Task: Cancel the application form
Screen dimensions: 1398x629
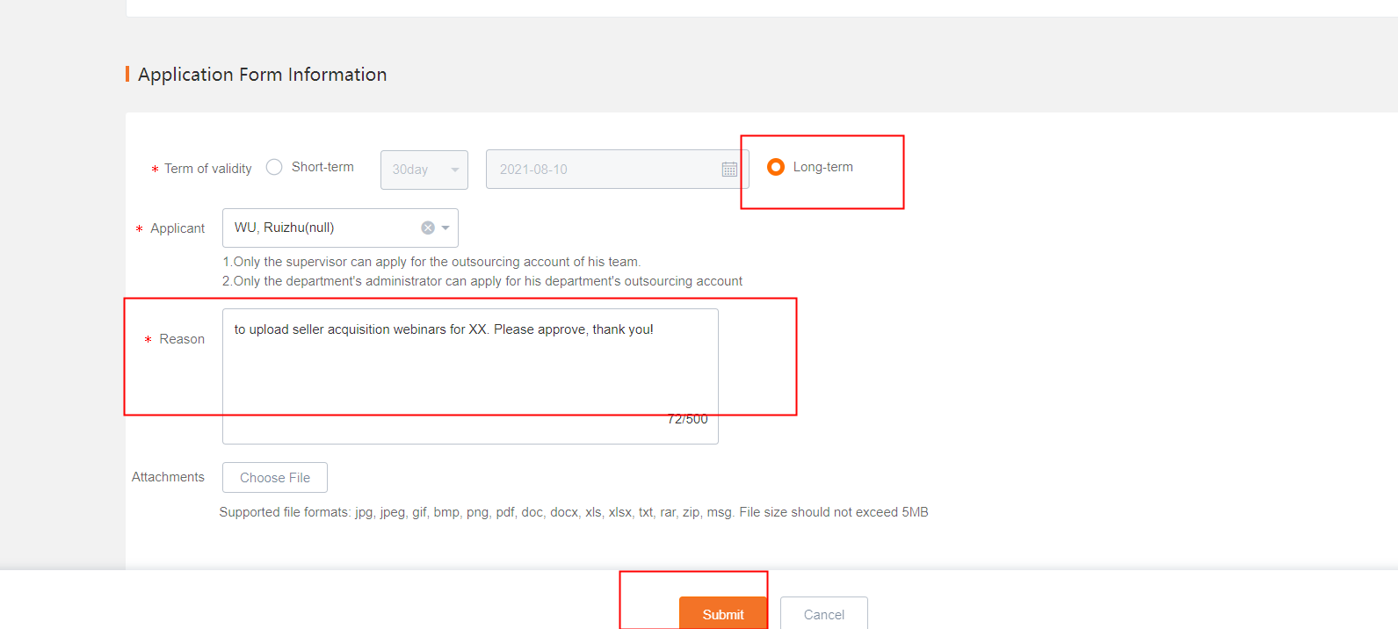Action: [x=824, y=613]
